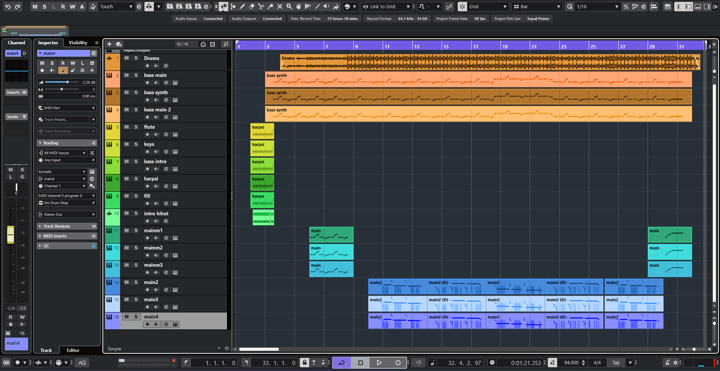
Task: Click the AQ auto quantize button
Action: point(82,362)
